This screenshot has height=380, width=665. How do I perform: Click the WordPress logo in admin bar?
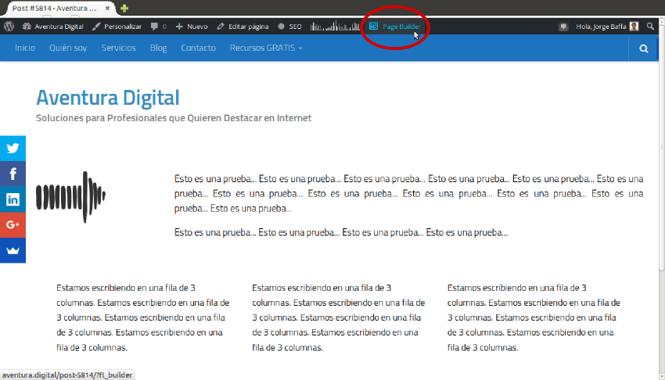pos(9,26)
